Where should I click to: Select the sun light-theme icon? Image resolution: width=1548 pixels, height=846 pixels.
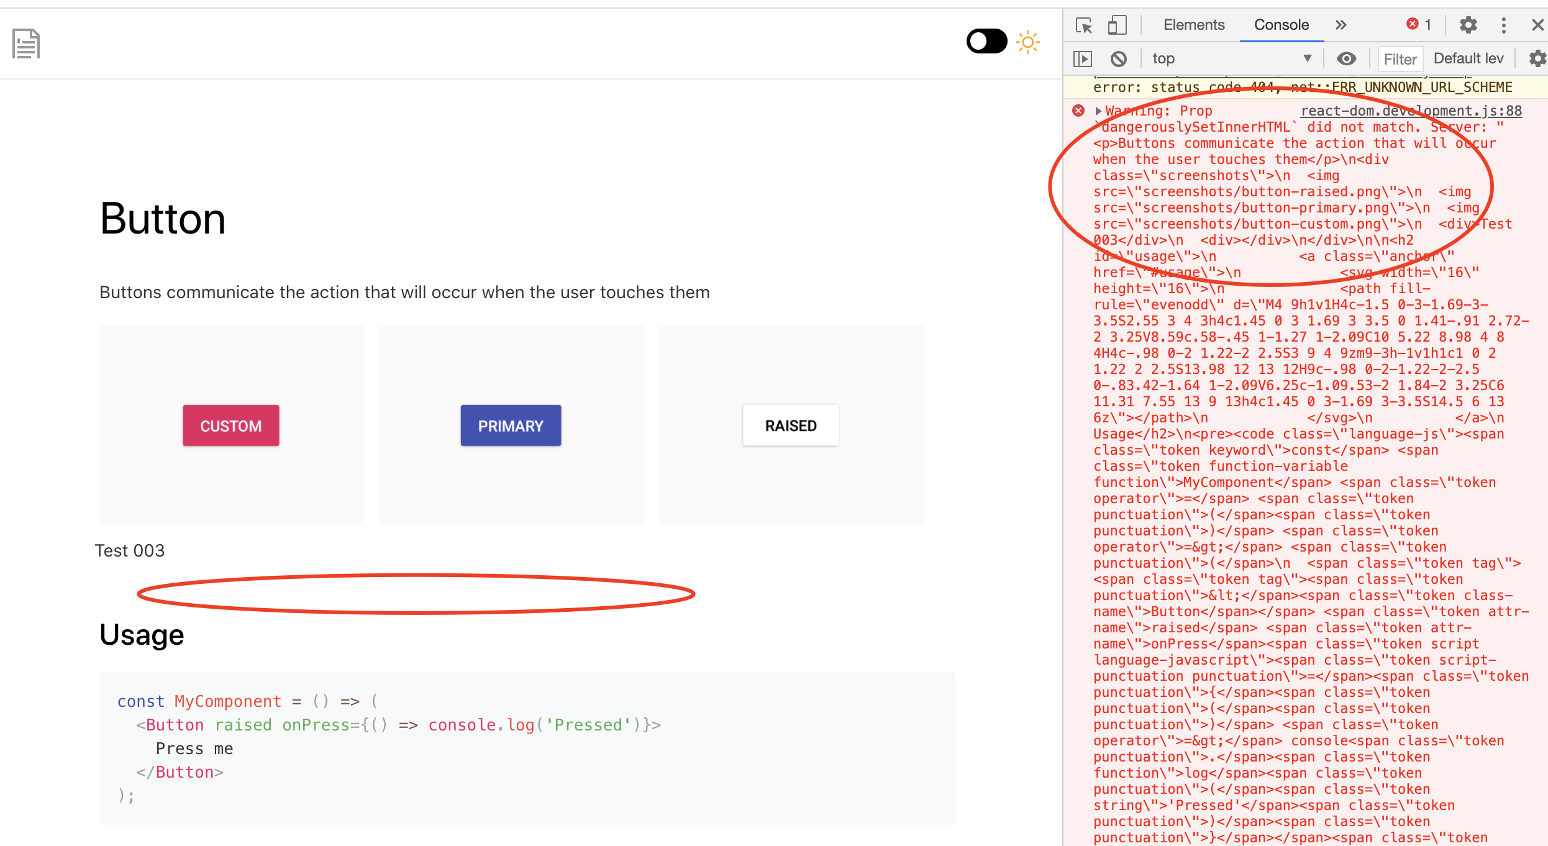coord(1028,42)
